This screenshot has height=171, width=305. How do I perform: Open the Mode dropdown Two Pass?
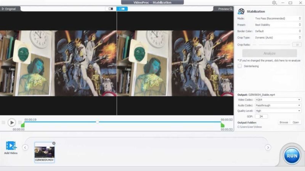tap(278, 18)
